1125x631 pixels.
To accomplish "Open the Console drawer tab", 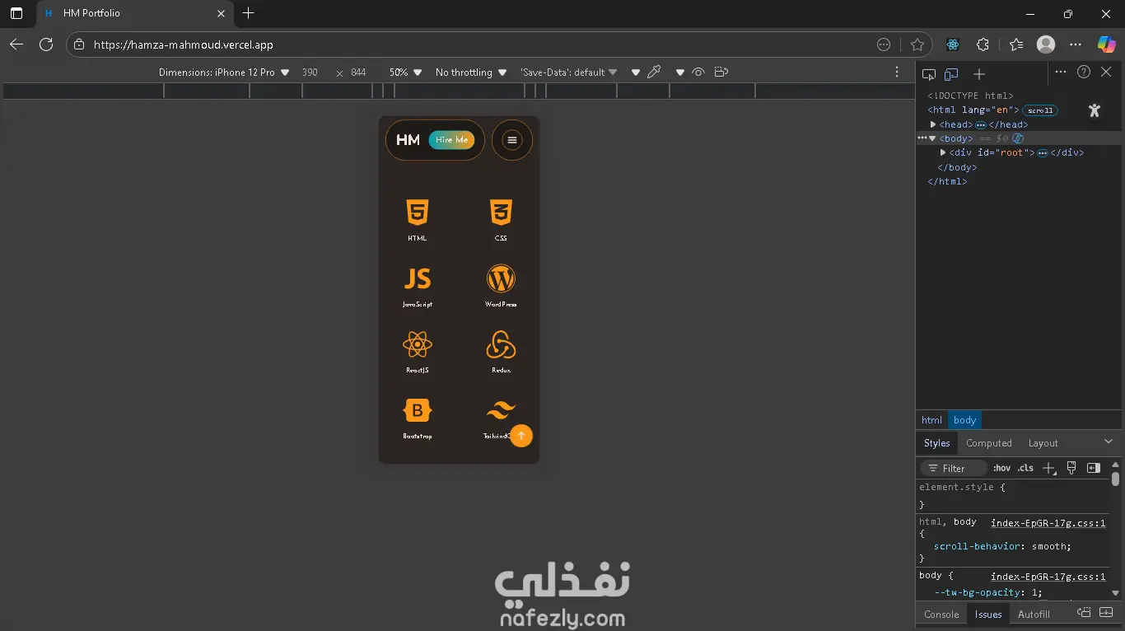I will [941, 615].
